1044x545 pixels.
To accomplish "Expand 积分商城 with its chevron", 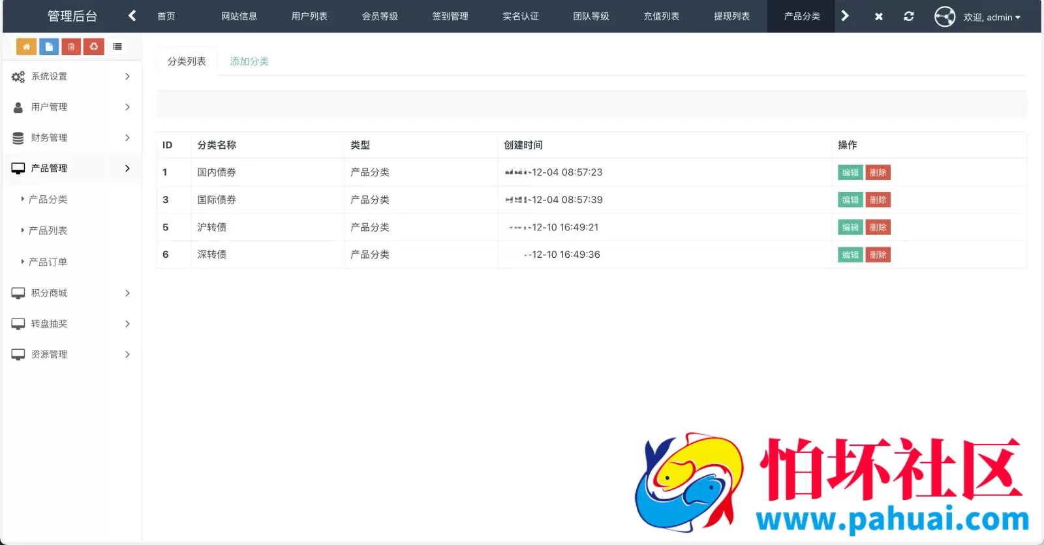I will [127, 293].
